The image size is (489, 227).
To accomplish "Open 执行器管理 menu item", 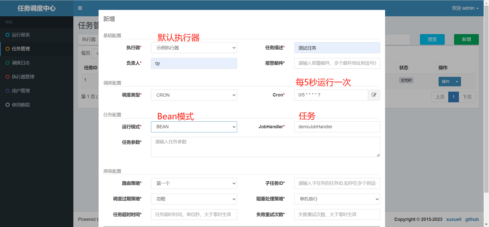I will [x=37, y=77].
